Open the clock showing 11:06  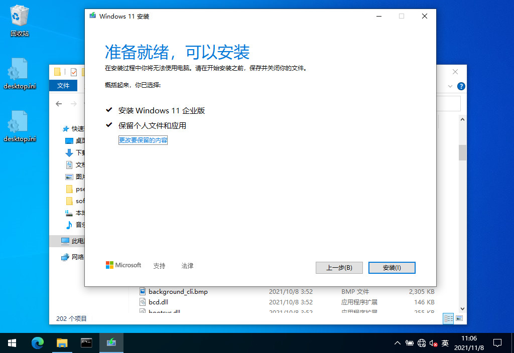click(469, 343)
